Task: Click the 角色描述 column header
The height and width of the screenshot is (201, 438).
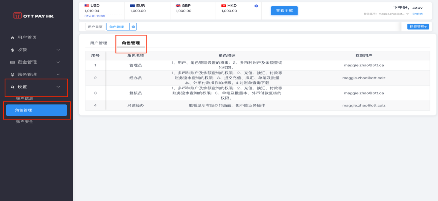Action: (227, 55)
